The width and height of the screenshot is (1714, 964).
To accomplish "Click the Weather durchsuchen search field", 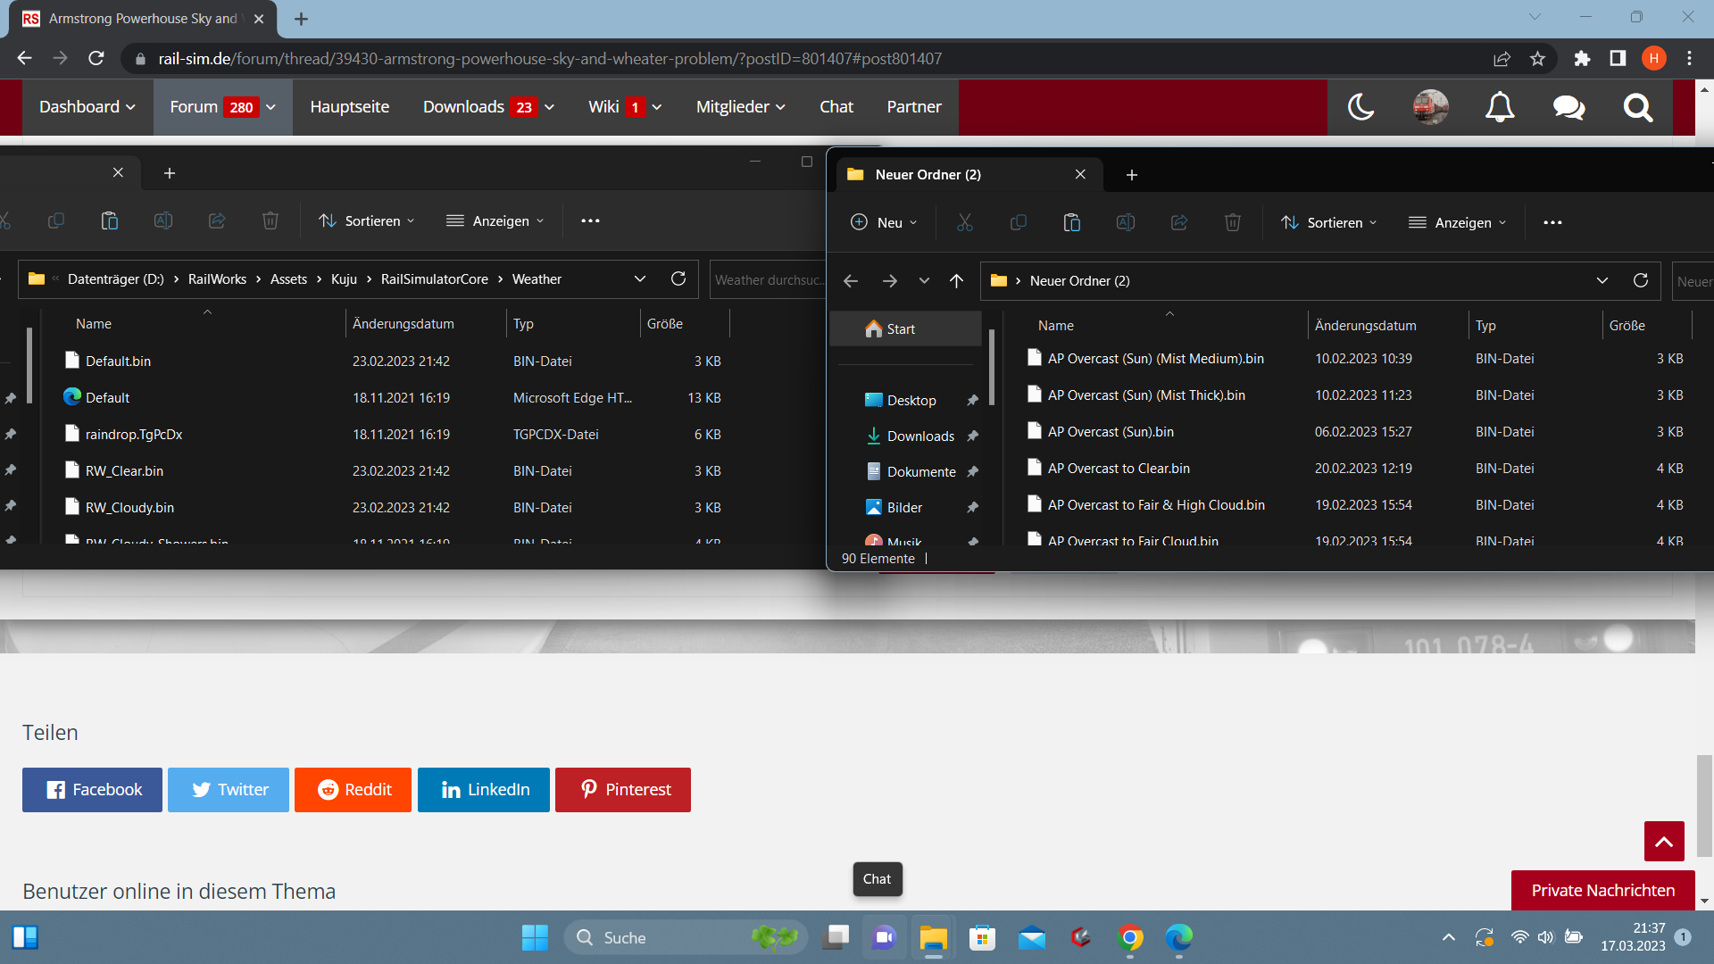I will coord(766,279).
